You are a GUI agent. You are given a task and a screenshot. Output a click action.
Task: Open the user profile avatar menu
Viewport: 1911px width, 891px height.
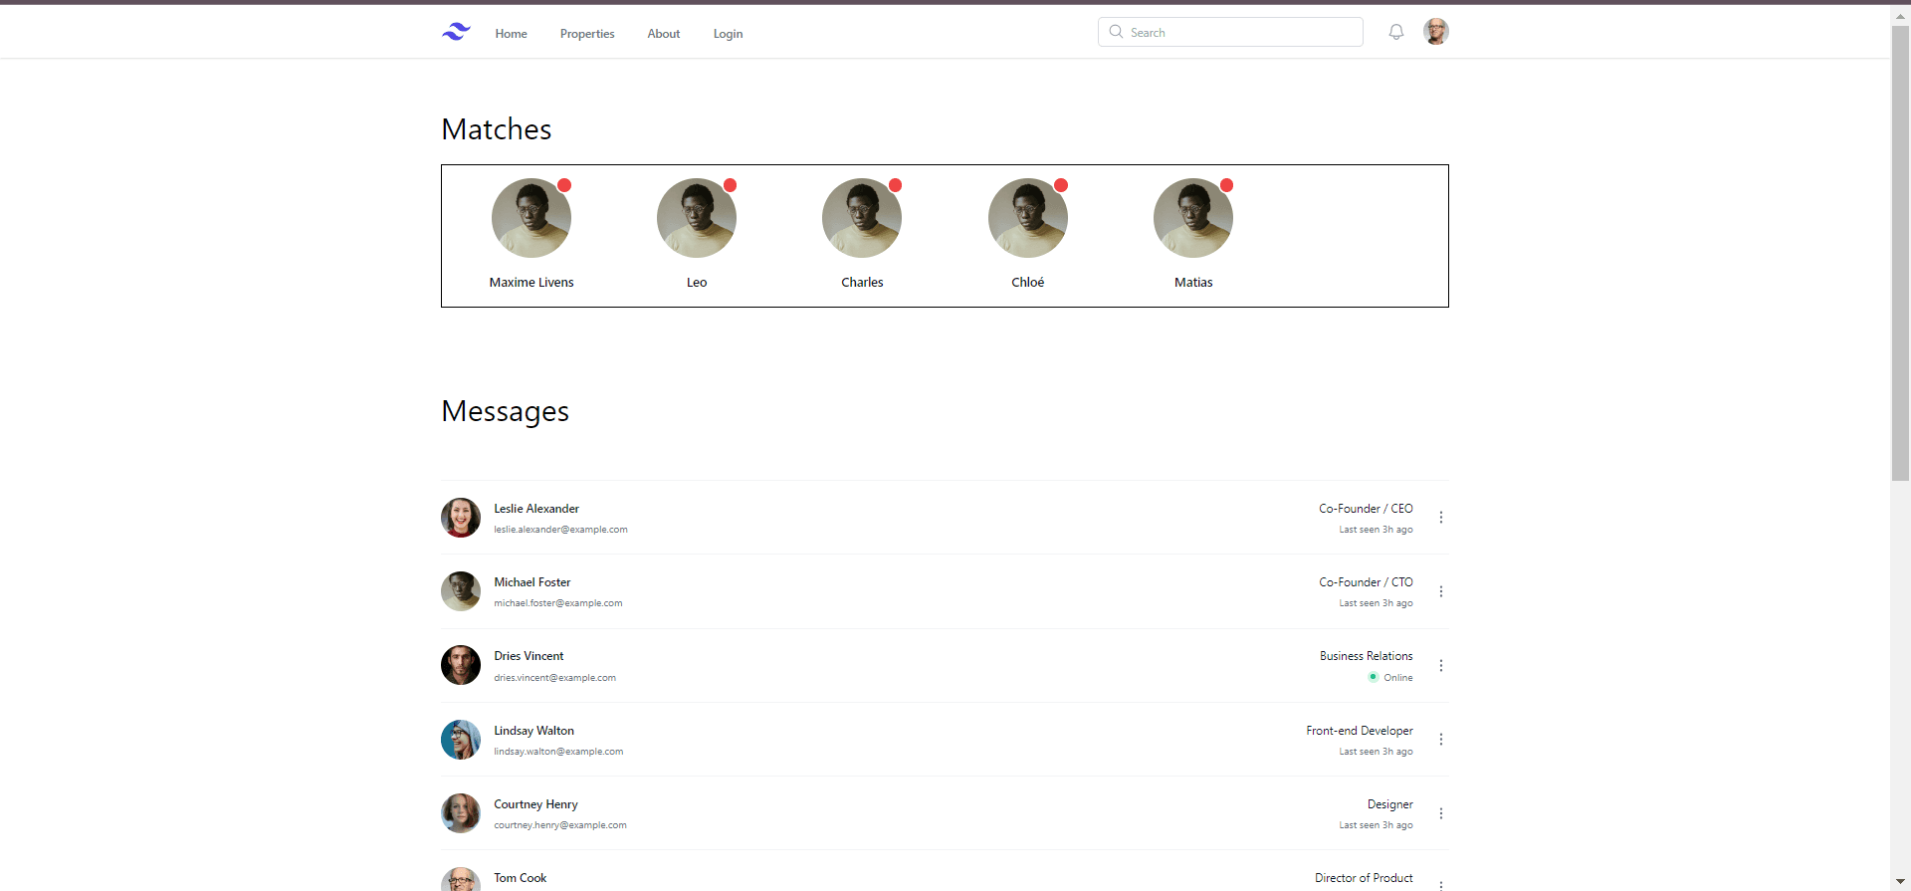(1435, 32)
